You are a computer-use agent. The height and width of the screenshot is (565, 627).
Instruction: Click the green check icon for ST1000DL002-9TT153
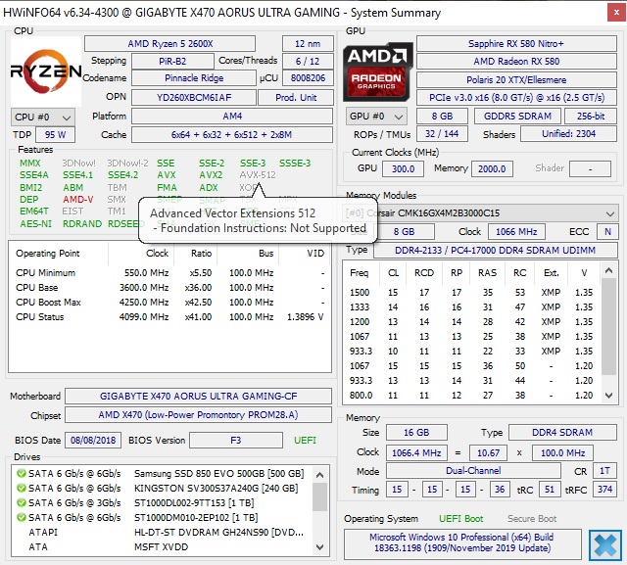point(21,502)
